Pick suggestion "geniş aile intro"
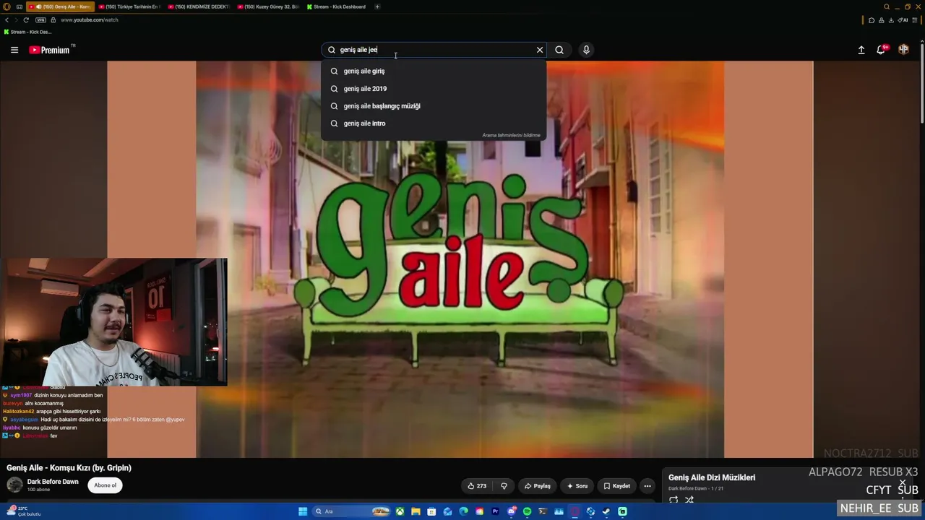 point(434,123)
